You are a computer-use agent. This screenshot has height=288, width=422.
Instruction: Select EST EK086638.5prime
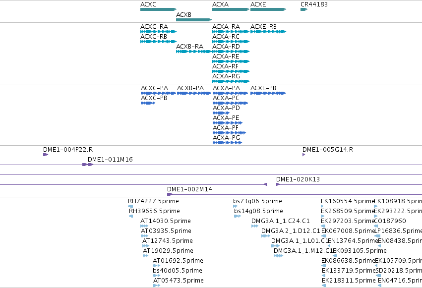pos(323,266)
